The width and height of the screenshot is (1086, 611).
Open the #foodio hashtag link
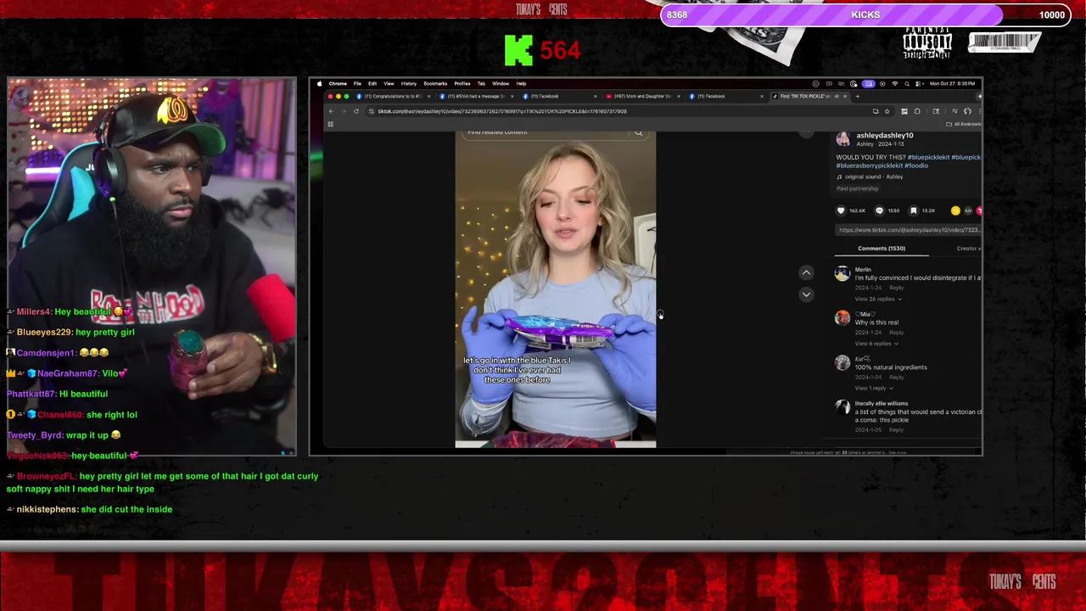pyautogui.click(x=916, y=165)
